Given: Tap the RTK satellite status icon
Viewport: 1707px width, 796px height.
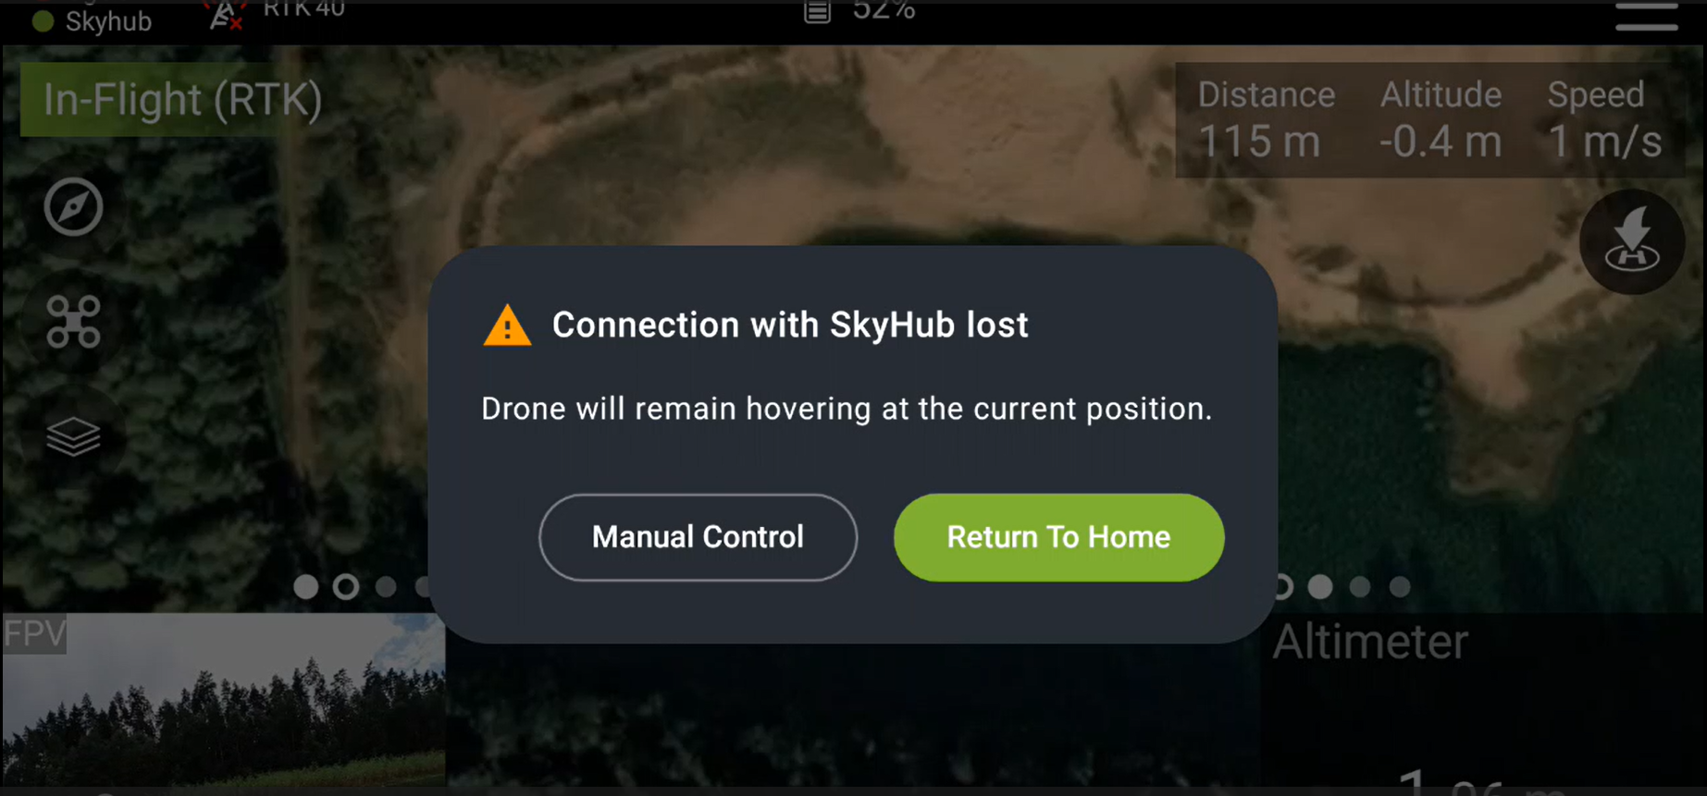Looking at the screenshot, I should tap(226, 14).
